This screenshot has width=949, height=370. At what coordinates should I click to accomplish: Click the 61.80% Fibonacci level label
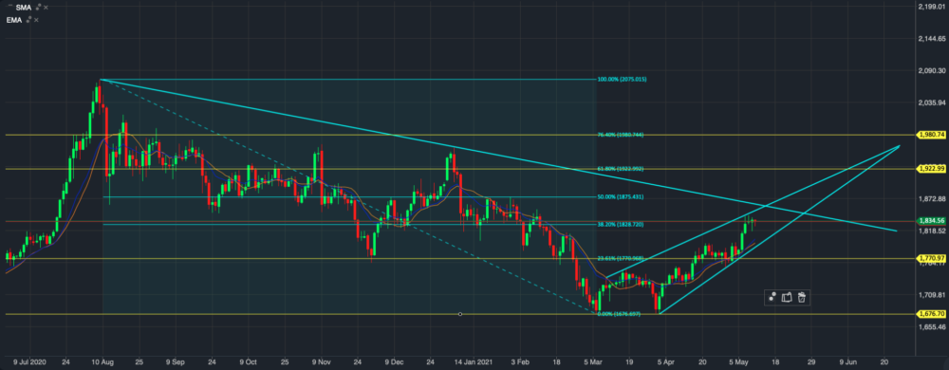tap(620, 169)
